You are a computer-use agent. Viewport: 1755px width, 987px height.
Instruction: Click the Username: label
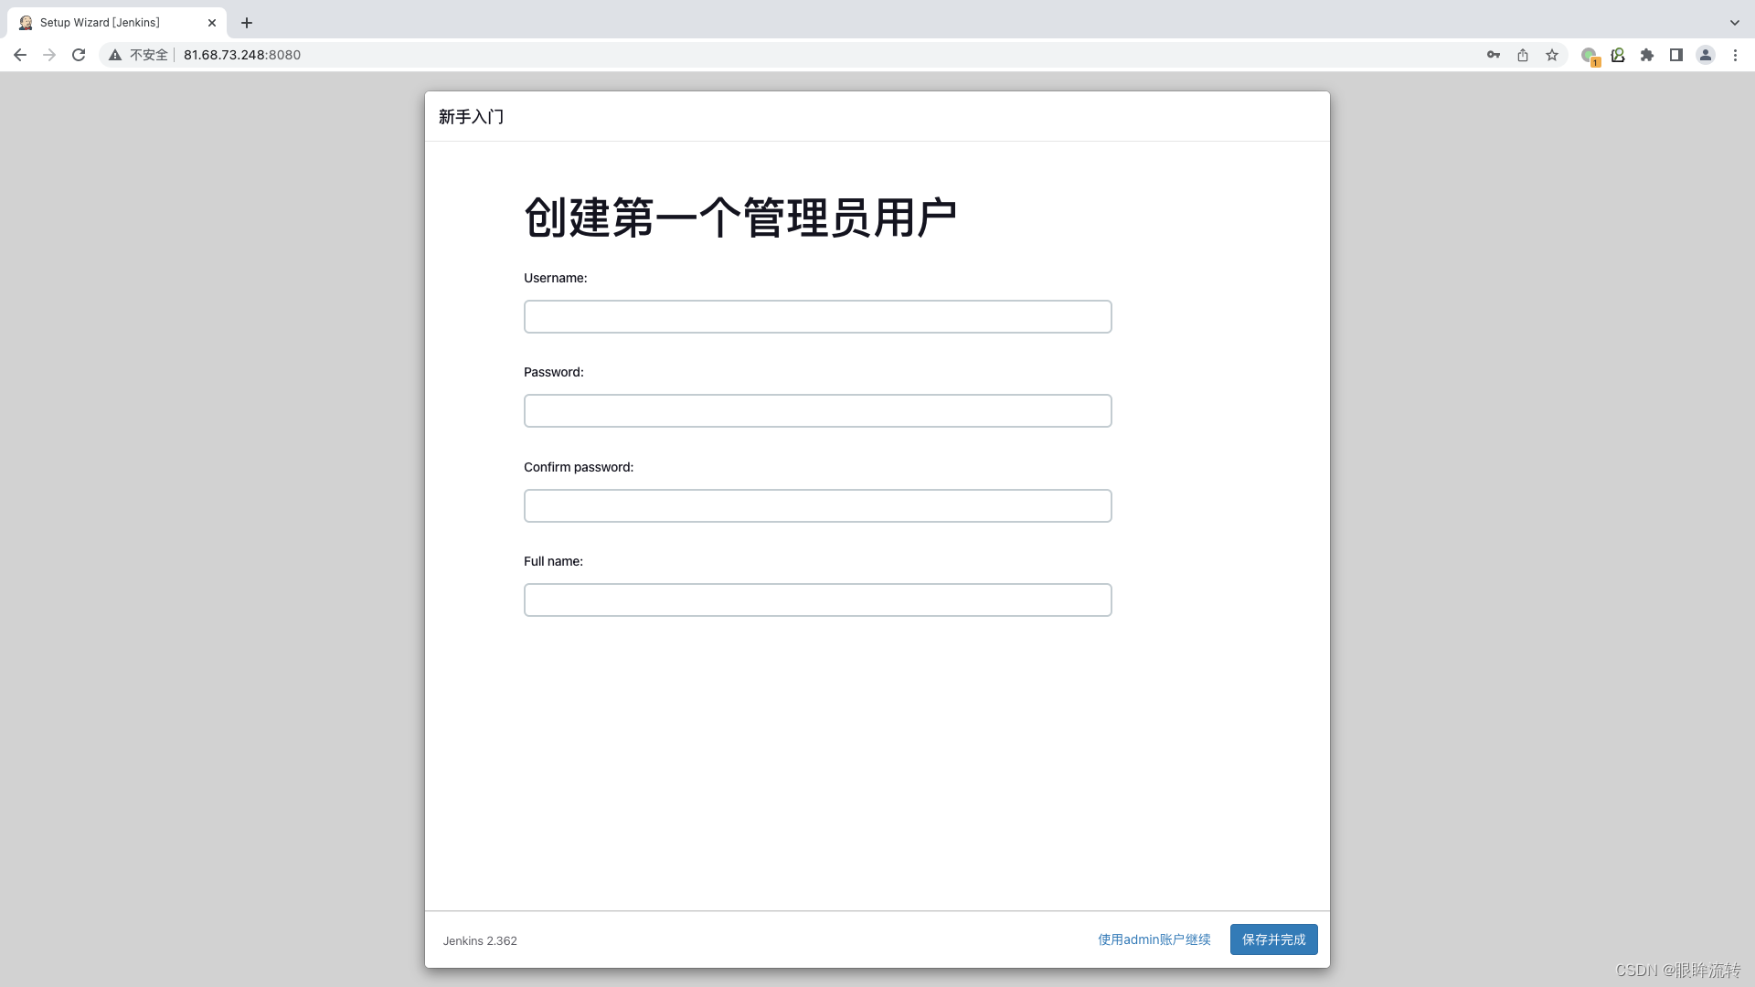(556, 278)
